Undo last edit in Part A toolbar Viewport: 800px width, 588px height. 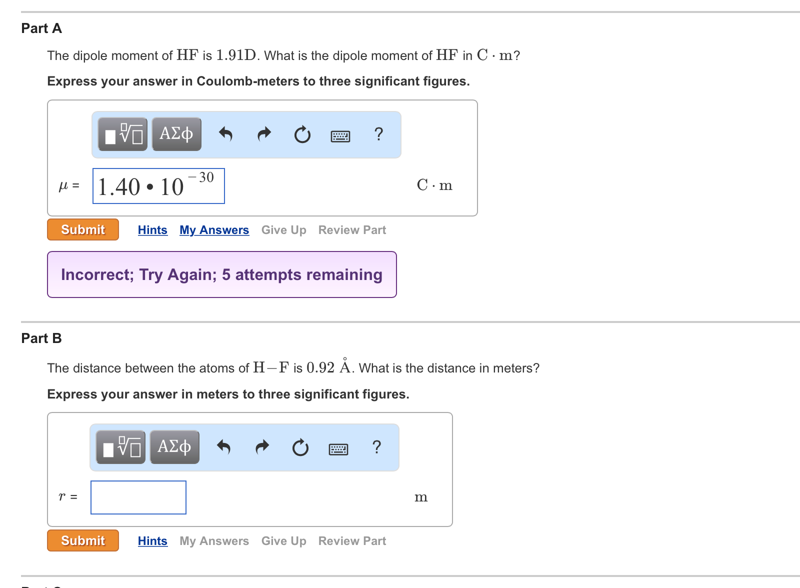coord(225,134)
